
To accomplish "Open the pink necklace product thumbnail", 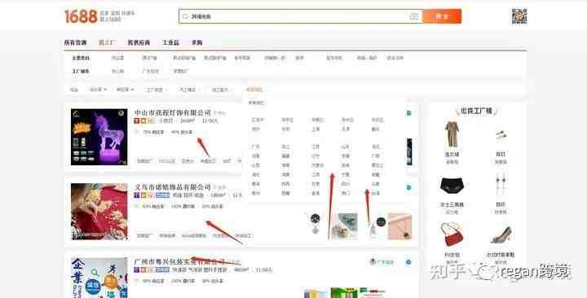I will pyautogui.click(x=399, y=226).
